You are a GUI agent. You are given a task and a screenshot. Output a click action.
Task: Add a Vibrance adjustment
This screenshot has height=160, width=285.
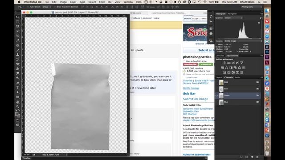pyautogui.click(x=242, y=63)
